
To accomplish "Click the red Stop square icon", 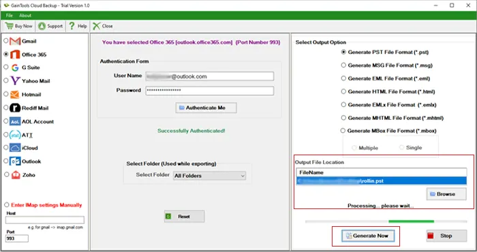I will point(431,236).
